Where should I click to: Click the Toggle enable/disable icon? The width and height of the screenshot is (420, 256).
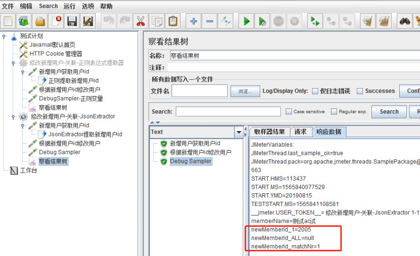(x=226, y=21)
